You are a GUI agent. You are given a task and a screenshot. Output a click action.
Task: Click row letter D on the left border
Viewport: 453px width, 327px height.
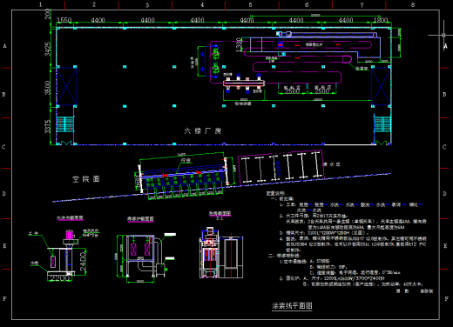pos(4,193)
